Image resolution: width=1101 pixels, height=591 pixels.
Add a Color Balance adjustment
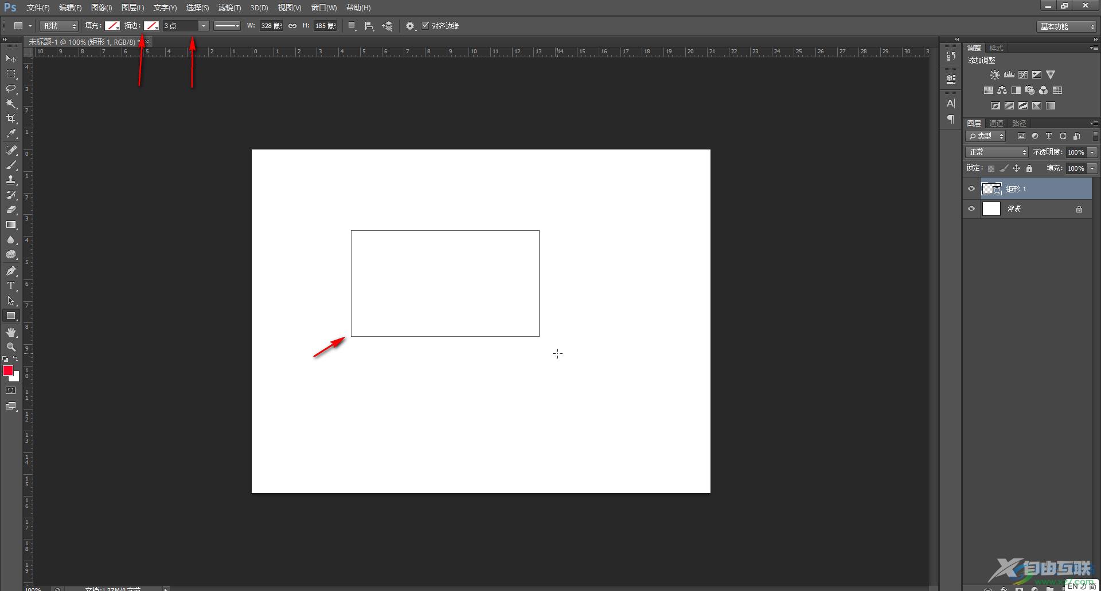(x=1002, y=90)
